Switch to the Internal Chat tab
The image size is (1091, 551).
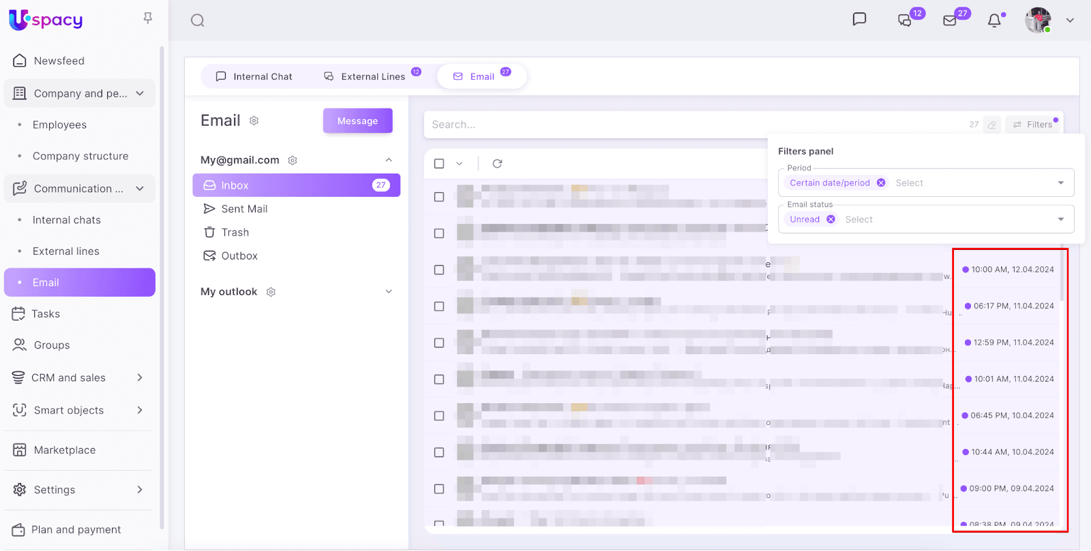(254, 76)
